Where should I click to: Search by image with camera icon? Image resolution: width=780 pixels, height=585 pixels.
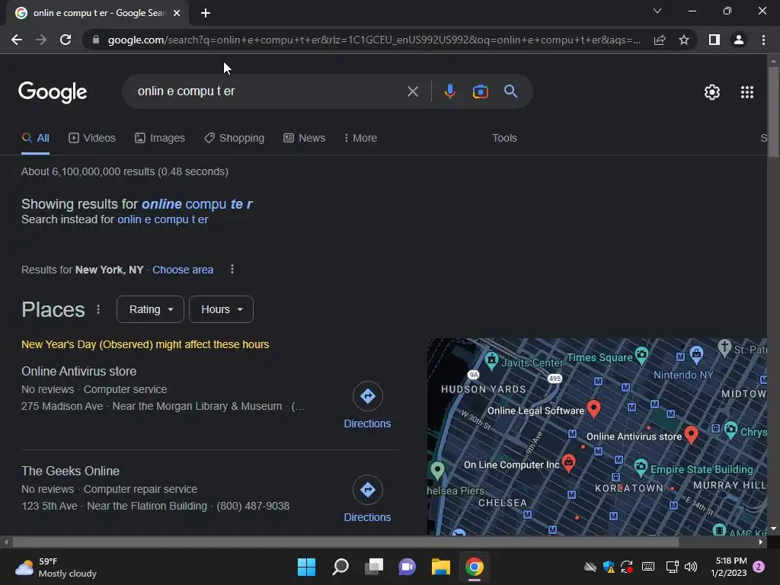click(x=480, y=91)
